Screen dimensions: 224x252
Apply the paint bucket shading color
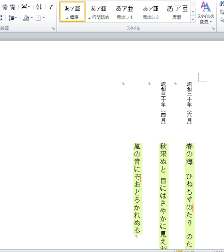pyautogui.click(x=26, y=18)
